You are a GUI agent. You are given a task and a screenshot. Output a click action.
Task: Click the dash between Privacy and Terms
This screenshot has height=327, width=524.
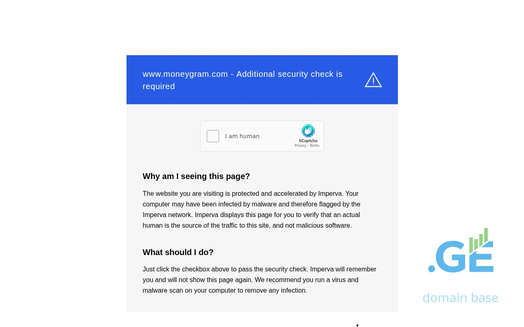click(308, 146)
